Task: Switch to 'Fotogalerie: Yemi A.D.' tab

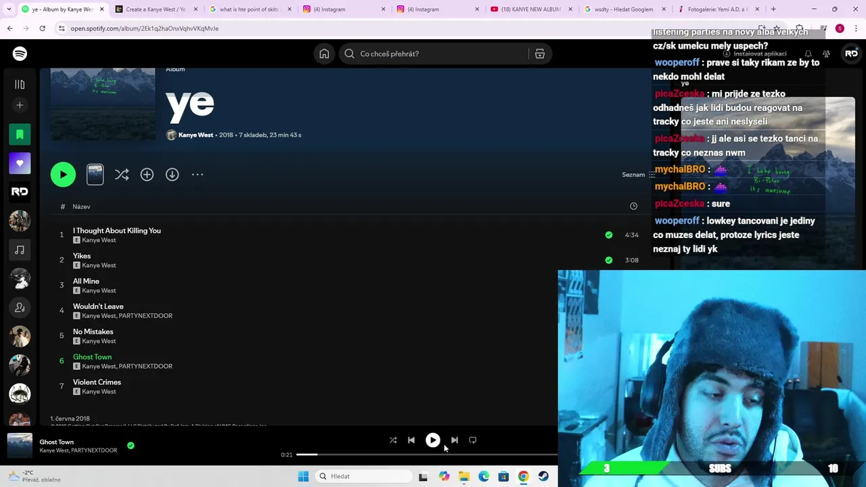Action: [719, 9]
